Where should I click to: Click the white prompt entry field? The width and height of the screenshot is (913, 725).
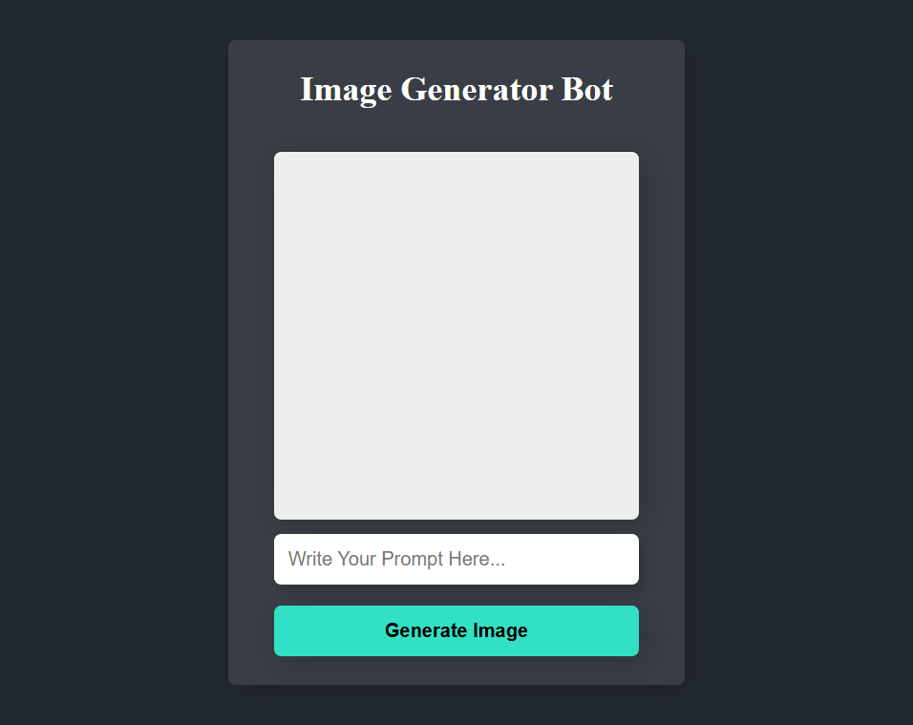point(456,559)
